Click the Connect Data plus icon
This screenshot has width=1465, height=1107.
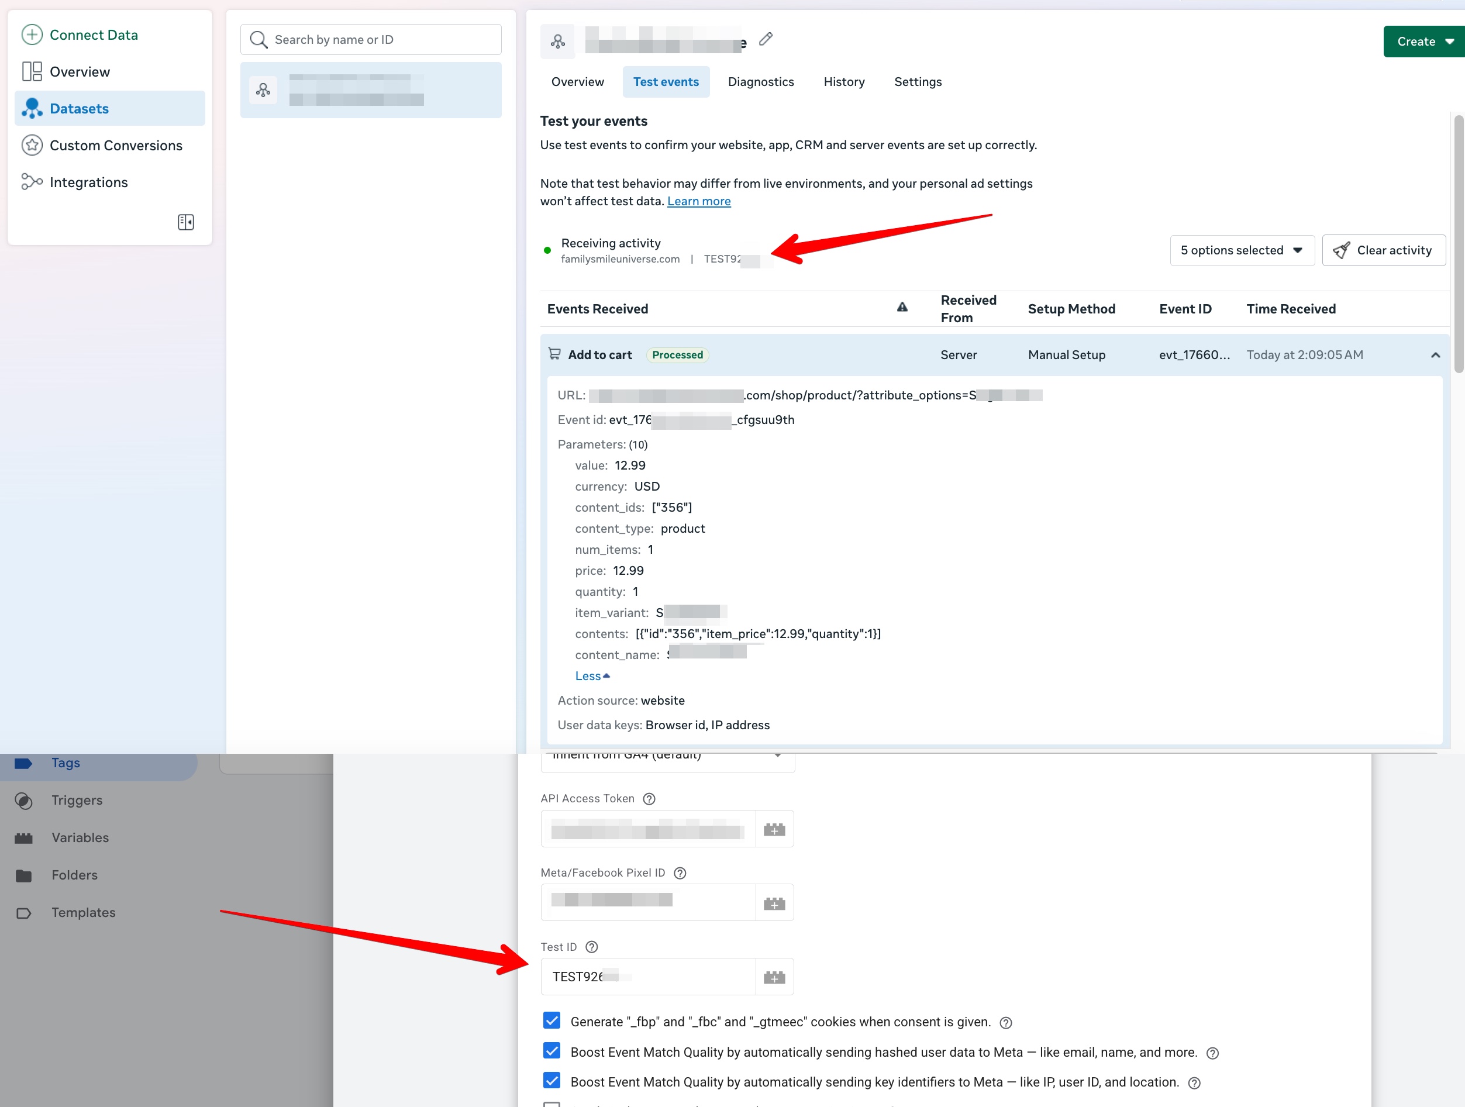pyautogui.click(x=31, y=35)
